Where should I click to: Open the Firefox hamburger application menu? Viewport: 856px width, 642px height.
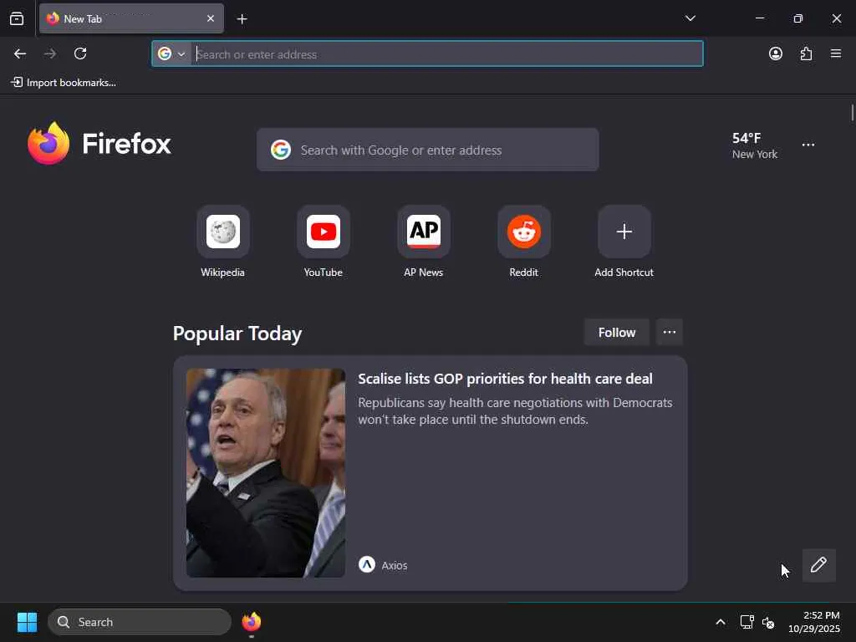click(x=836, y=53)
